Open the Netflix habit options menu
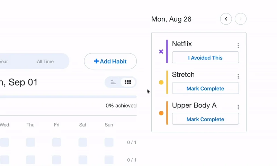The height and width of the screenshot is (166, 277). (x=238, y=45)
